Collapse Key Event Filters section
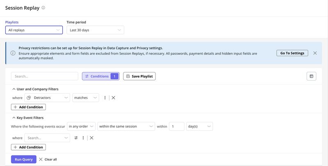328x166 pixels. (14, 118)
